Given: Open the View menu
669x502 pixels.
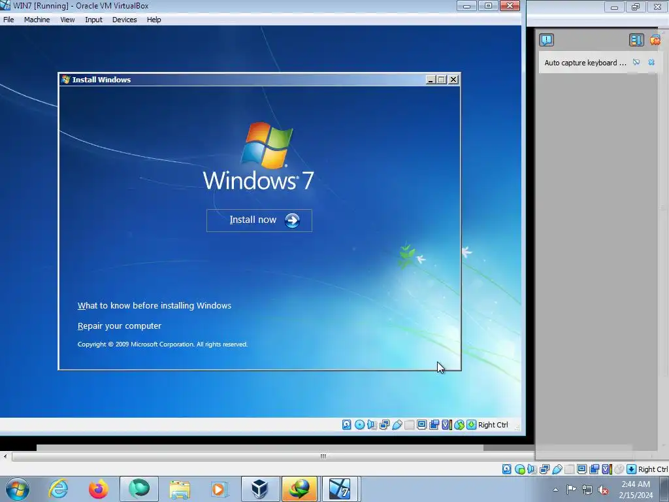Looking at the screenshot, I should (67, 20).
